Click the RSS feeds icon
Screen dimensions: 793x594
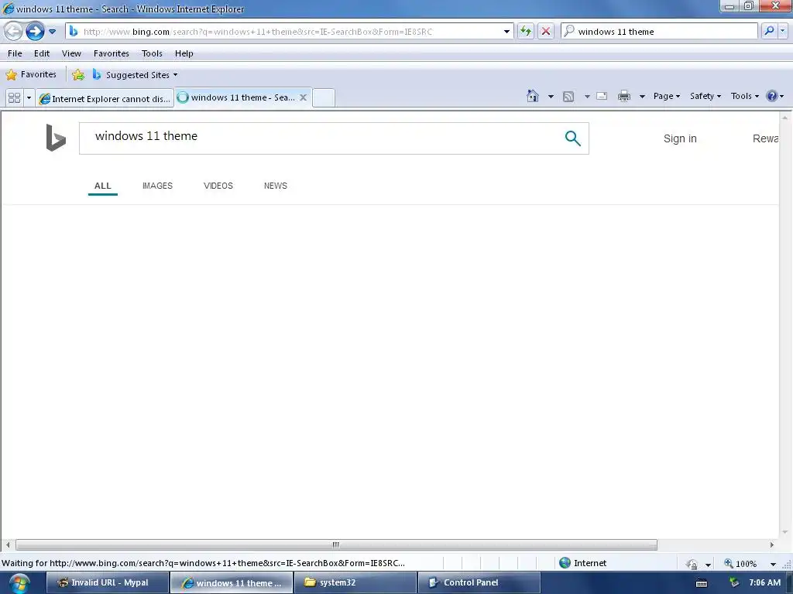point(568,97)
